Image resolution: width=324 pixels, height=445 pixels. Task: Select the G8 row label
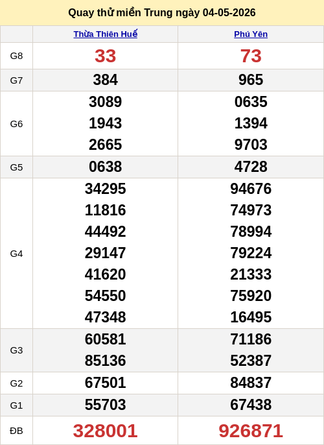coord(16,56)
